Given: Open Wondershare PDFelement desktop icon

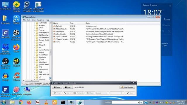Looking at the screenshot, I should tap(6, 92).
